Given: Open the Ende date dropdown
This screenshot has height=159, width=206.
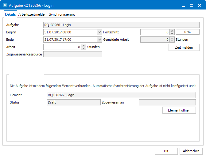Looking at the screenshot, I should point(99,40).
